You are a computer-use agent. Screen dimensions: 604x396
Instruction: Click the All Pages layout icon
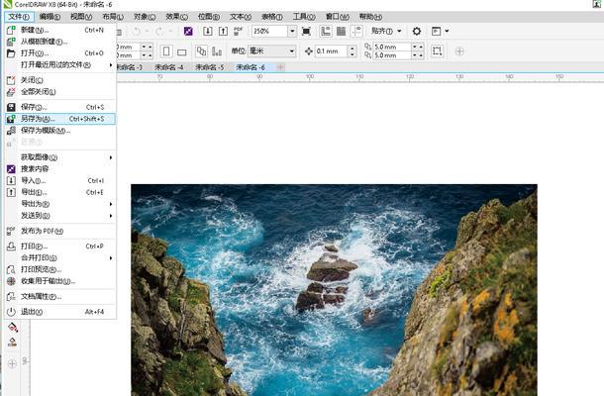[201, 51]
